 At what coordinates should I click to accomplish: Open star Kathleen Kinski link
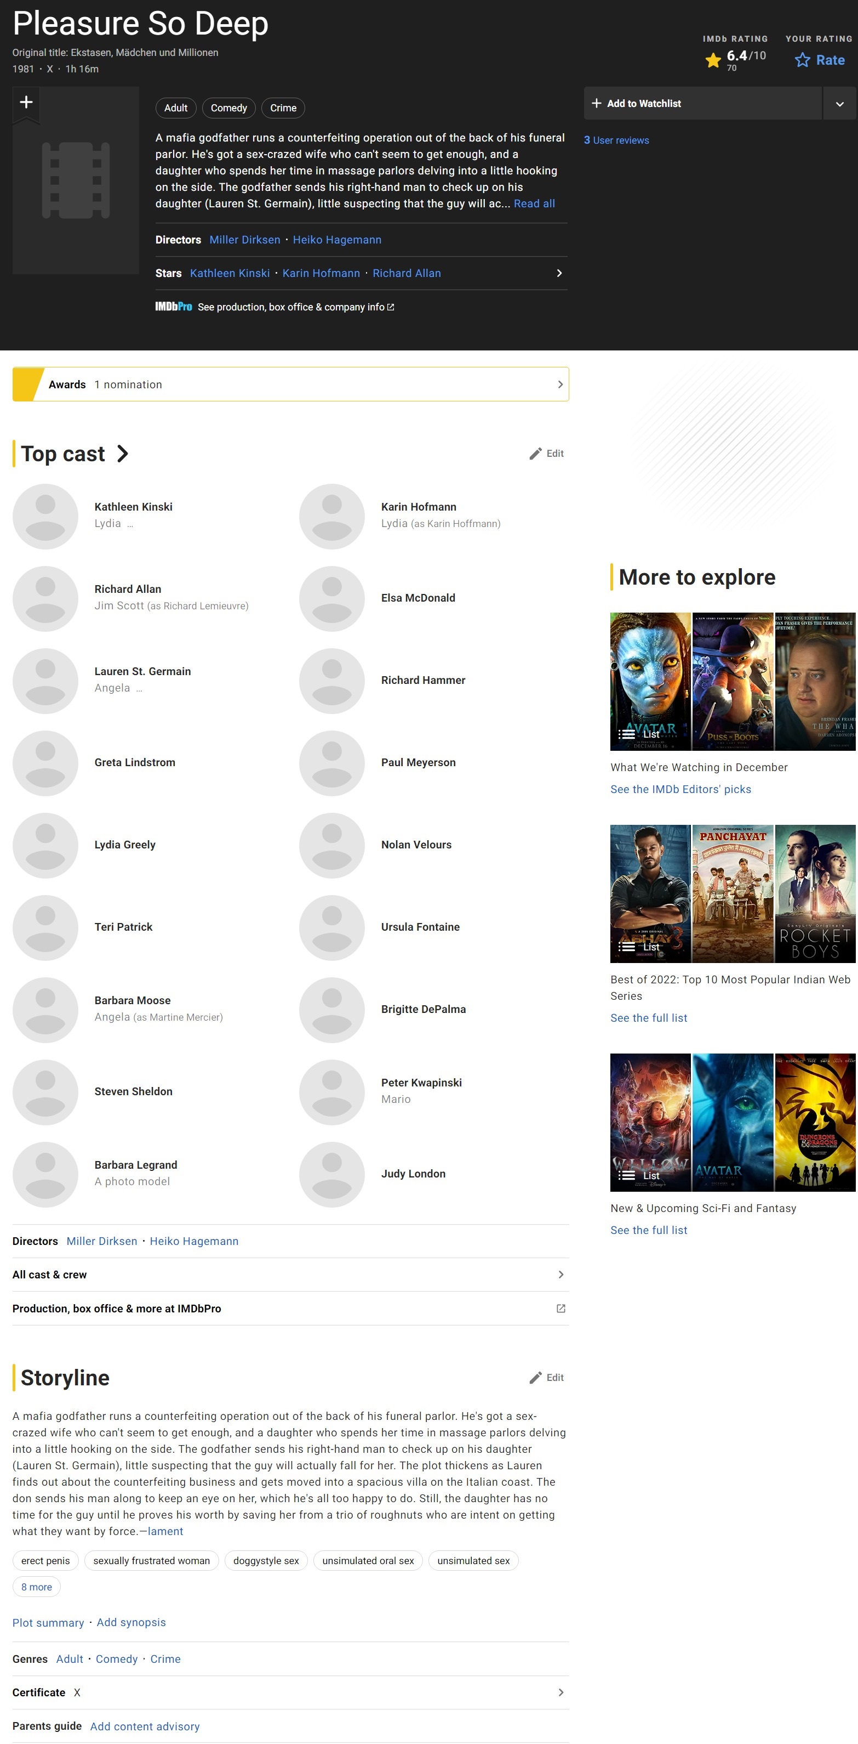point(230,274)
